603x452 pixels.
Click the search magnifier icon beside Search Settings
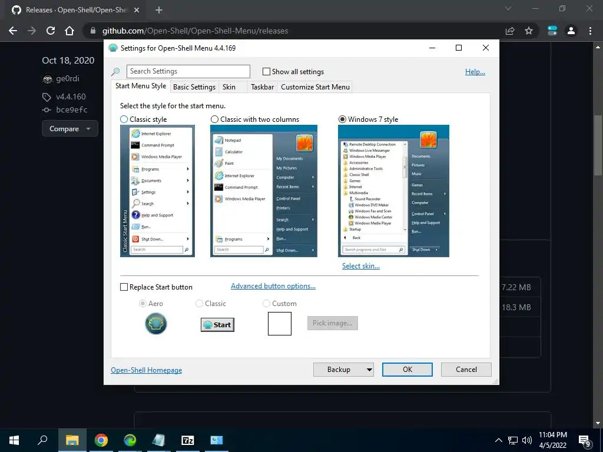(x=115, y=71)
